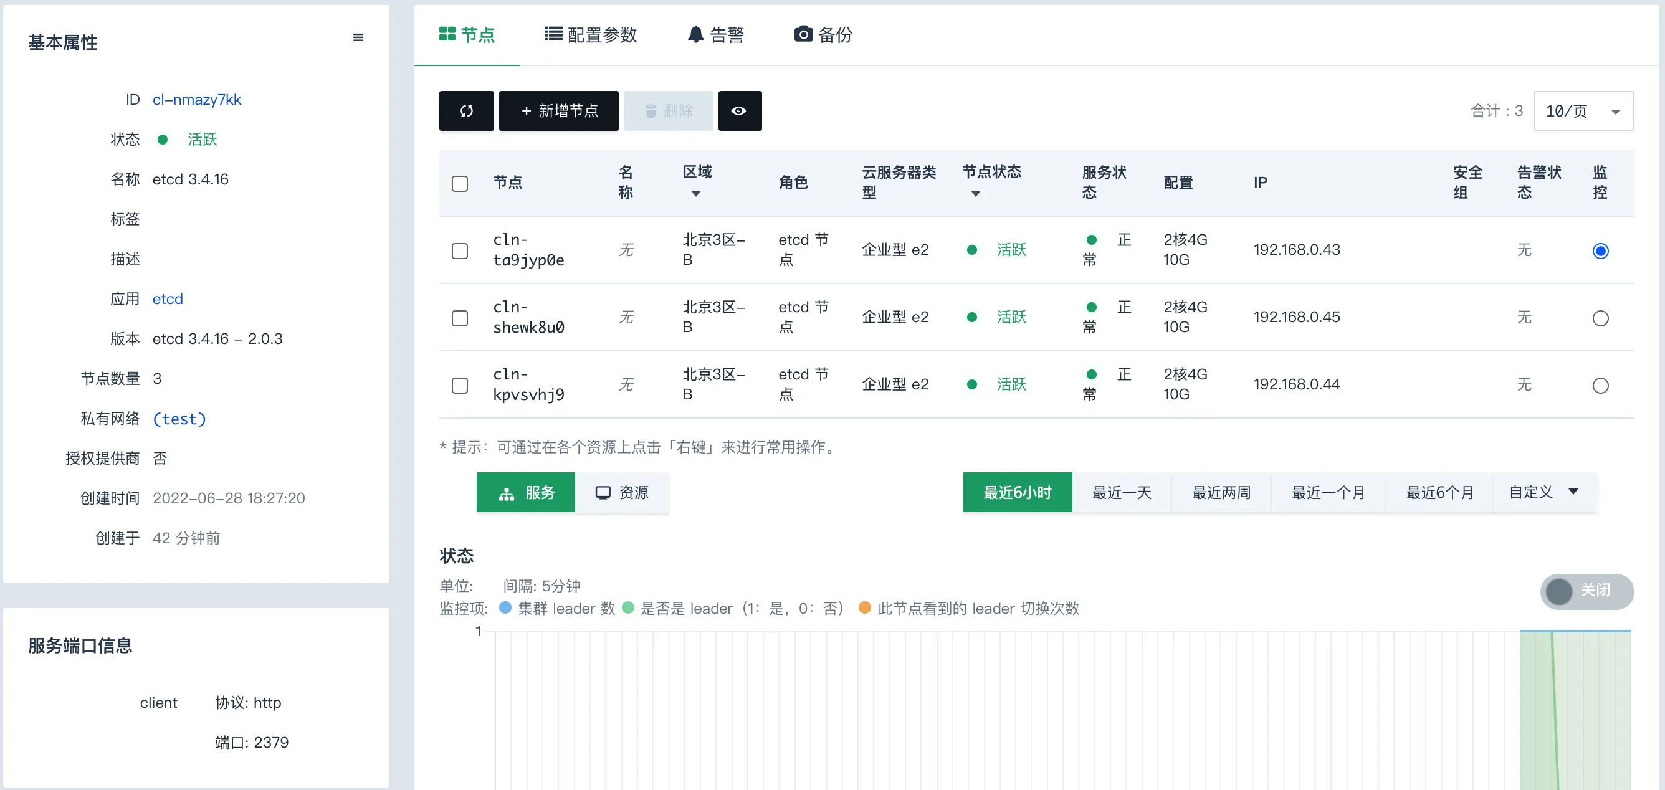The image size is (1665, 790).
Task: Choose the 最近两周 time range
Action: coord(1221,493)
